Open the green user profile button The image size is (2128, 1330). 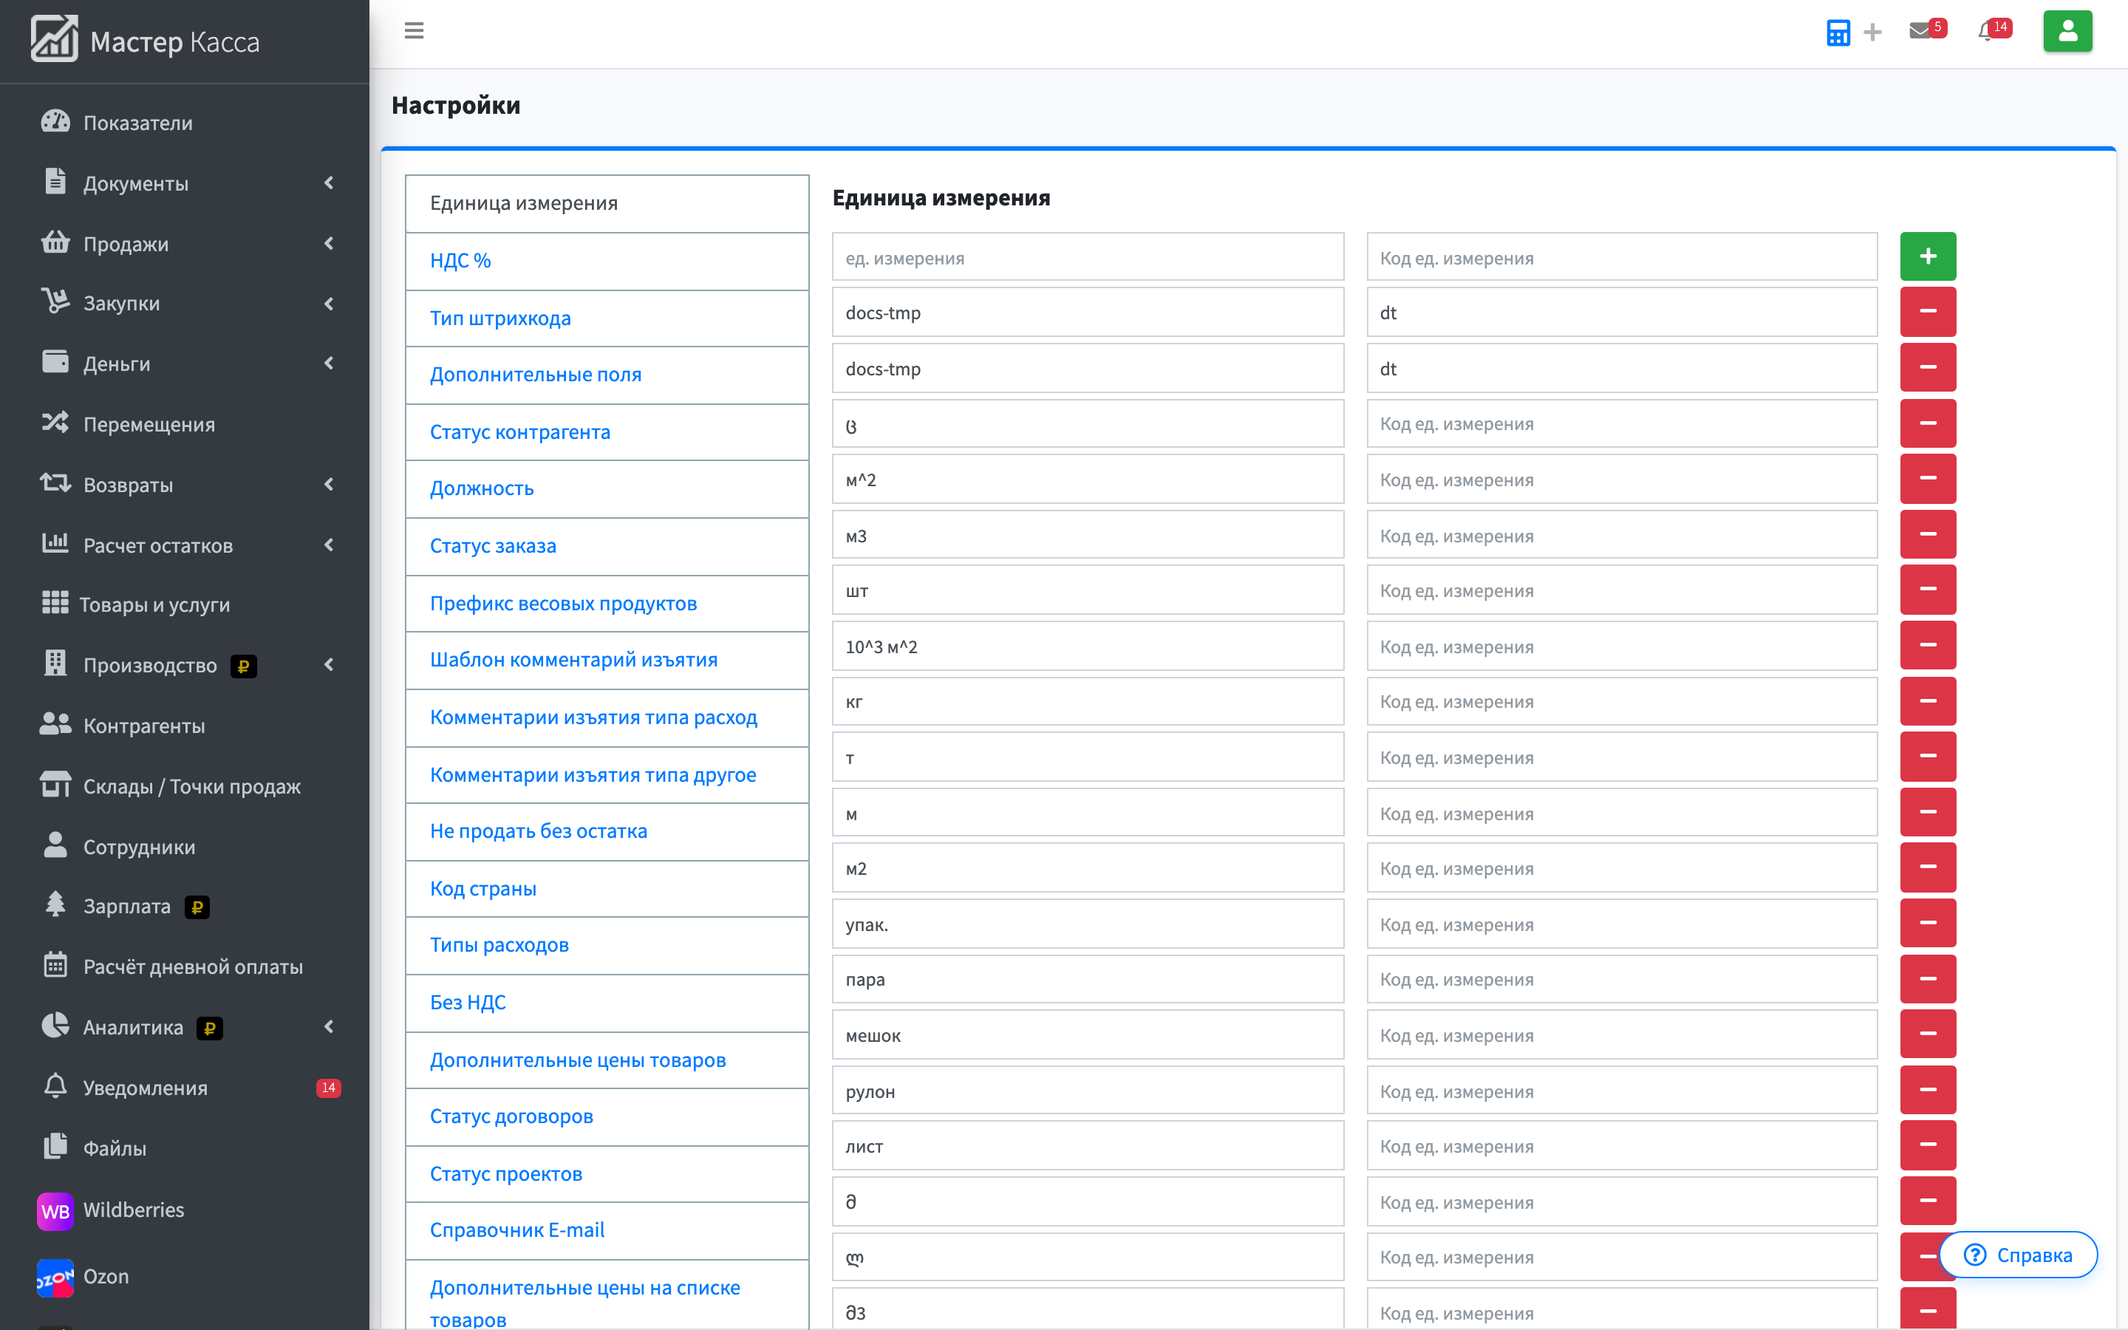coord(2067,32)
